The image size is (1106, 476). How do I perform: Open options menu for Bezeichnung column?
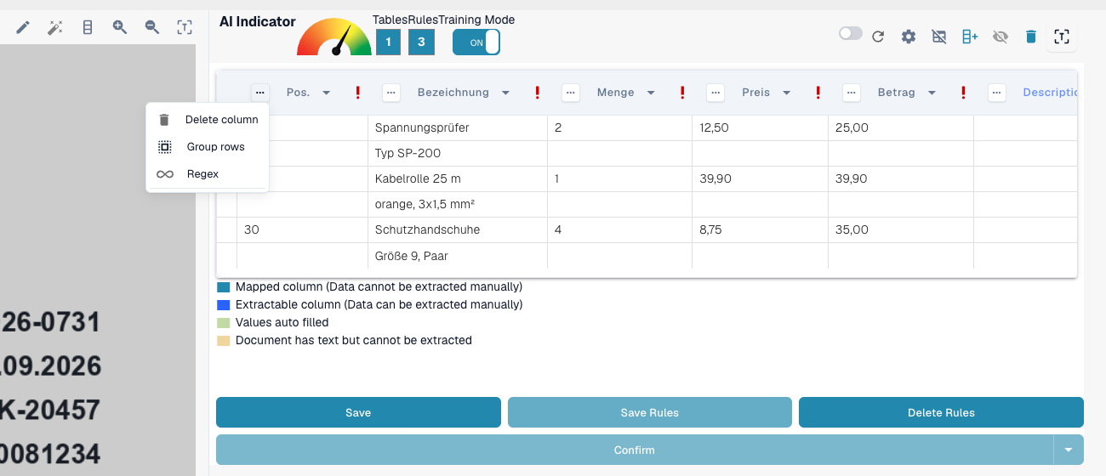coord(391,93)
